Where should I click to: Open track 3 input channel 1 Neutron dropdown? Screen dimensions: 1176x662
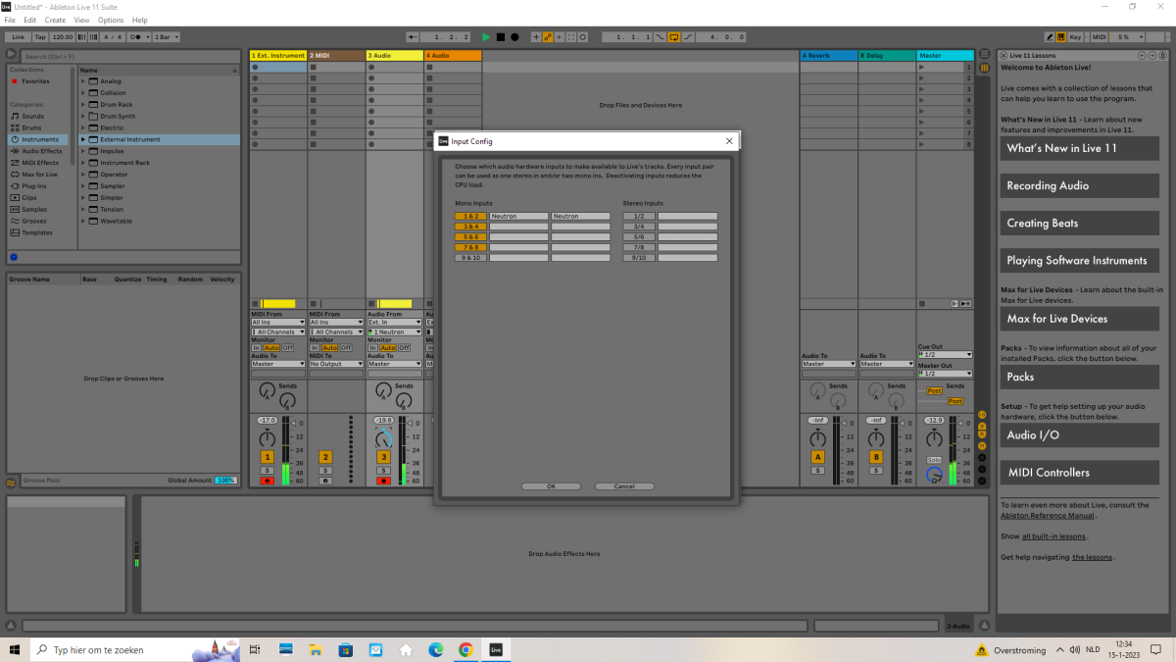[395, 332]
